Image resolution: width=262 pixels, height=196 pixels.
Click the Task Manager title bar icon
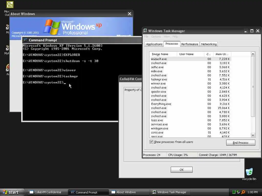click(145, 31)
